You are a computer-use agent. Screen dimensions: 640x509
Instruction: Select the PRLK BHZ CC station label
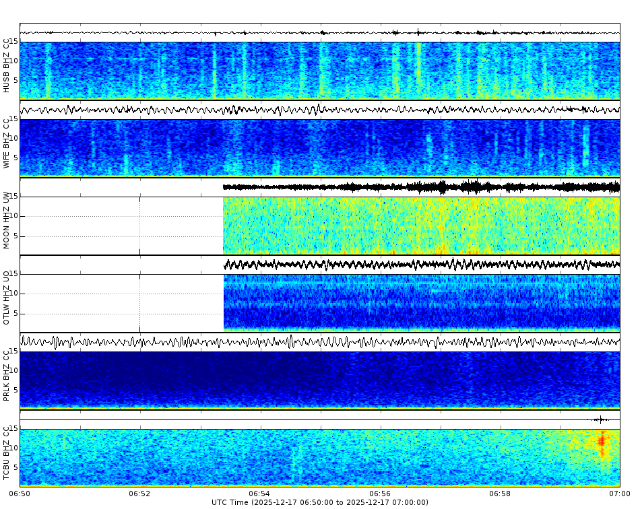tap(7, 374)
